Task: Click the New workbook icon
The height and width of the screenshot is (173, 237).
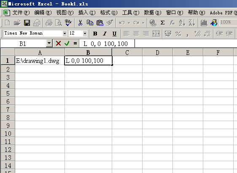Action: click(7, 23)
